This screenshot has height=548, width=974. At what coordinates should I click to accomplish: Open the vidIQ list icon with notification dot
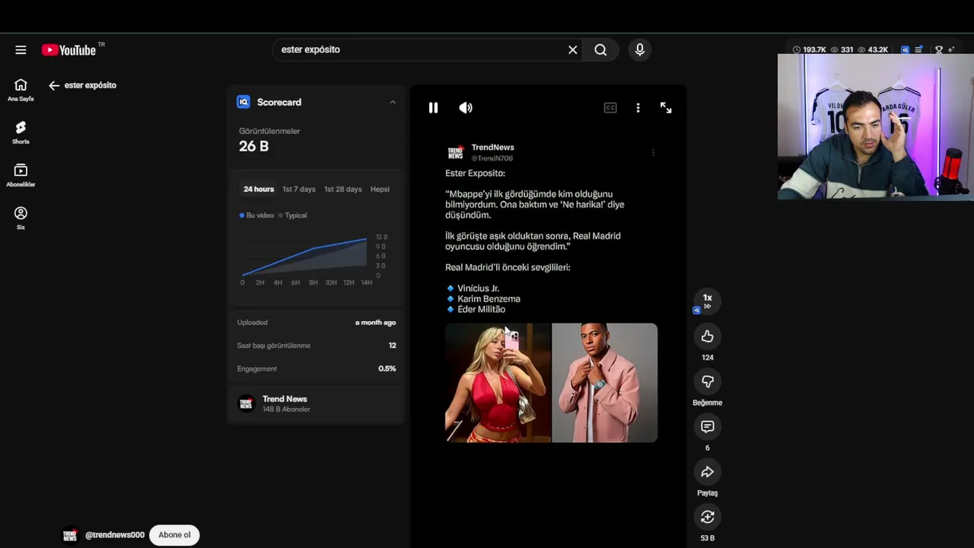point(918,49)
